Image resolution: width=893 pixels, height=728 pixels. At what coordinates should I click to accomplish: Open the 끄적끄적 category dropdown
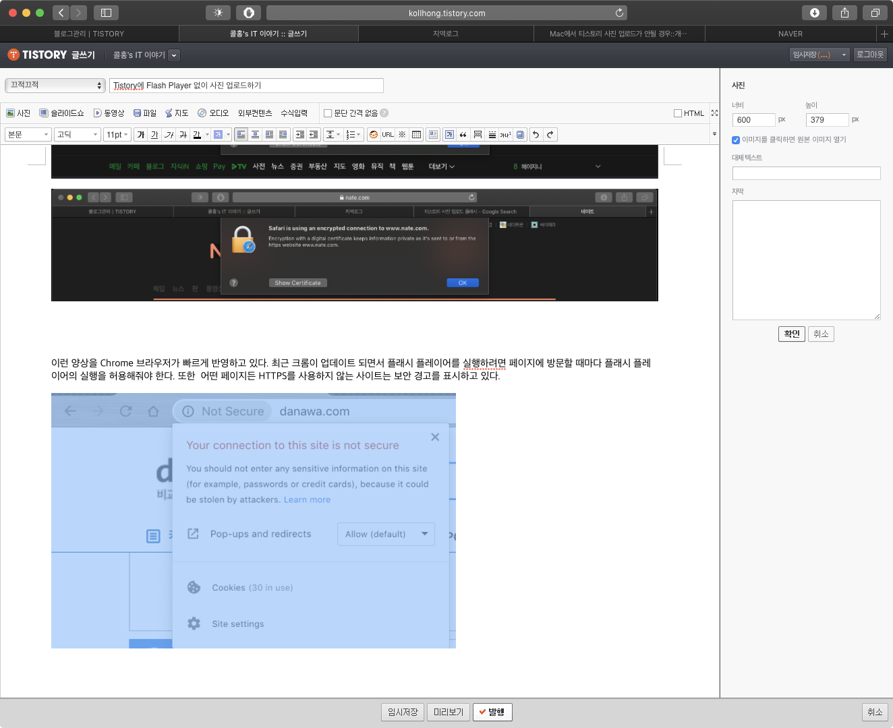[x=55, y=85]
